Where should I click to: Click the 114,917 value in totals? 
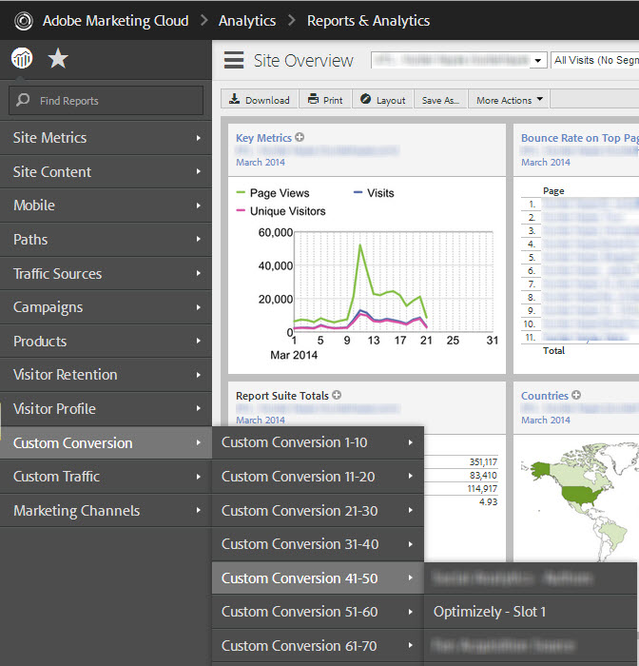click(482, 488)
